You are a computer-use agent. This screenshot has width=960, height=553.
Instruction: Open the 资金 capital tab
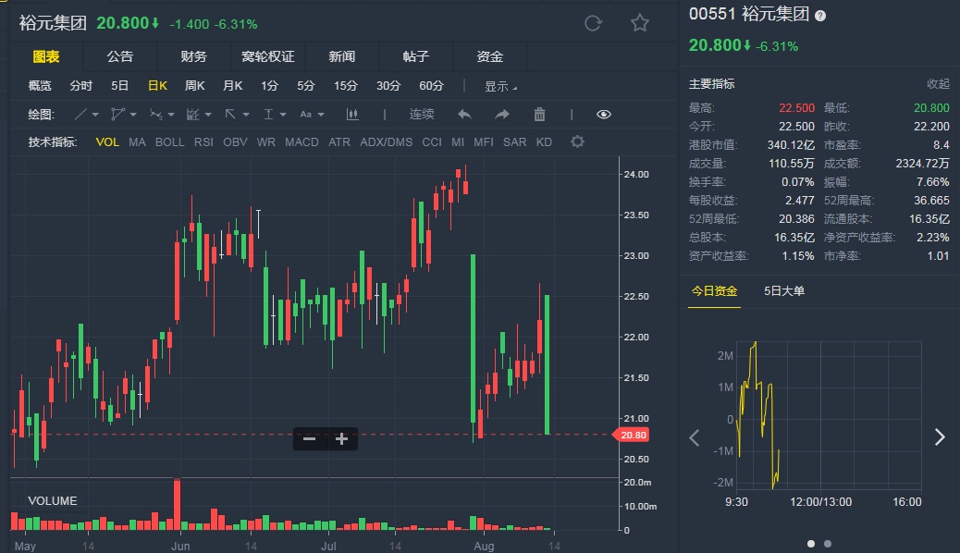[490, 57]
